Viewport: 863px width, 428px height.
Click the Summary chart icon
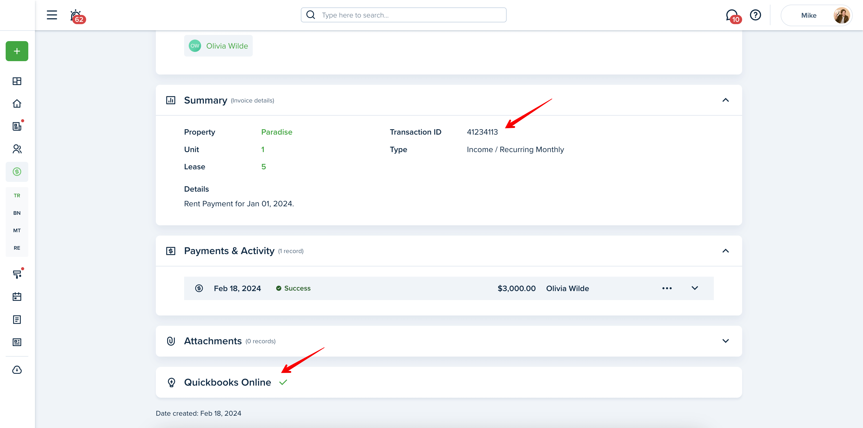[171, 100]
